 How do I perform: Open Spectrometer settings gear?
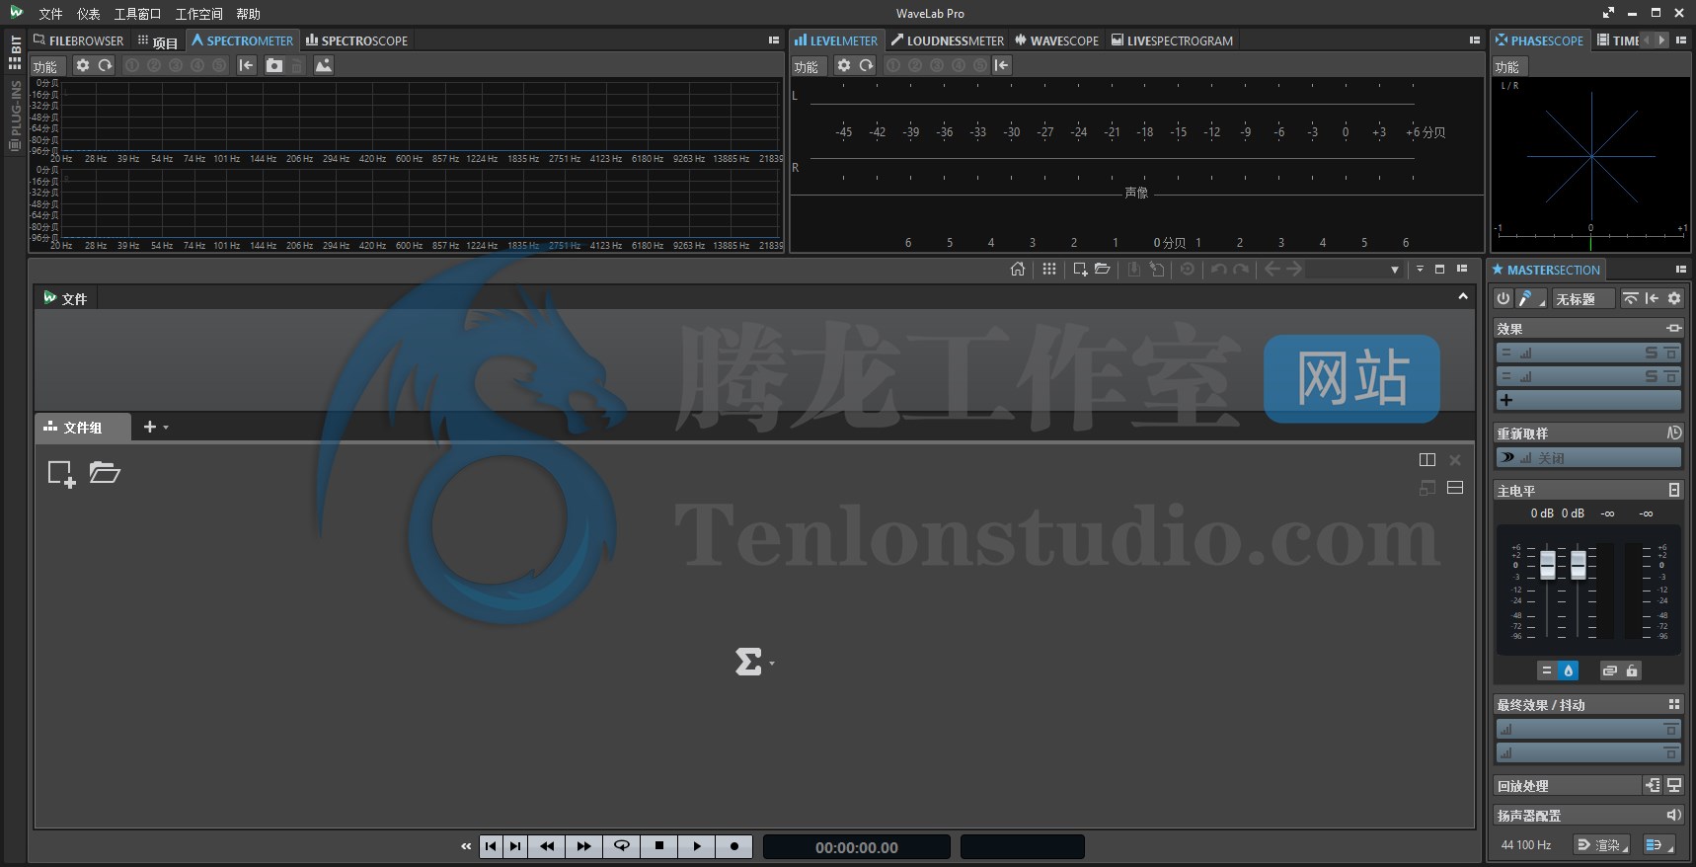tap(83, 65)
